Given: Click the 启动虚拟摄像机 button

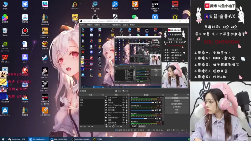Looking at the screenshot, I should tap(177, 104).
